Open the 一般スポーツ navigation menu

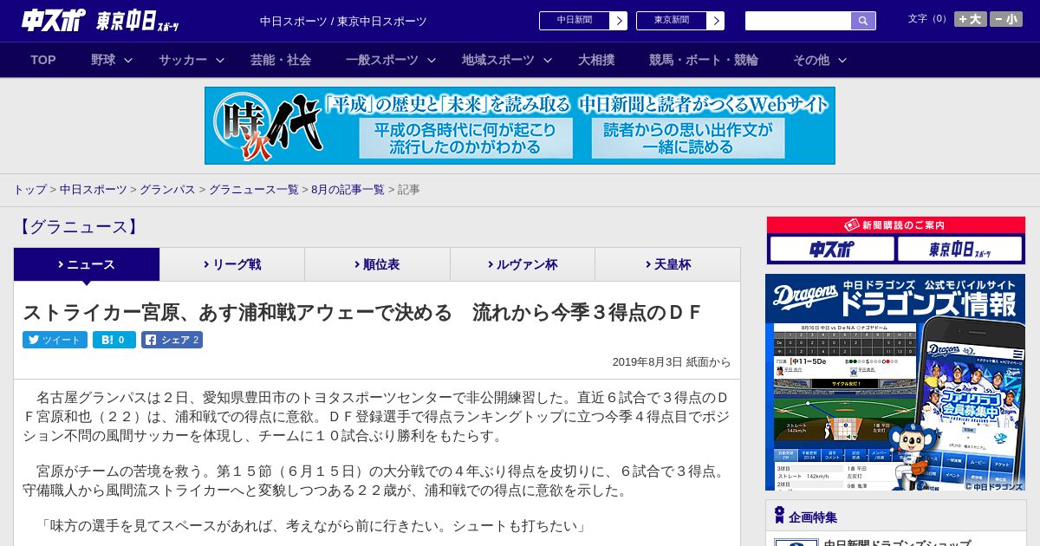pos(382,60)
